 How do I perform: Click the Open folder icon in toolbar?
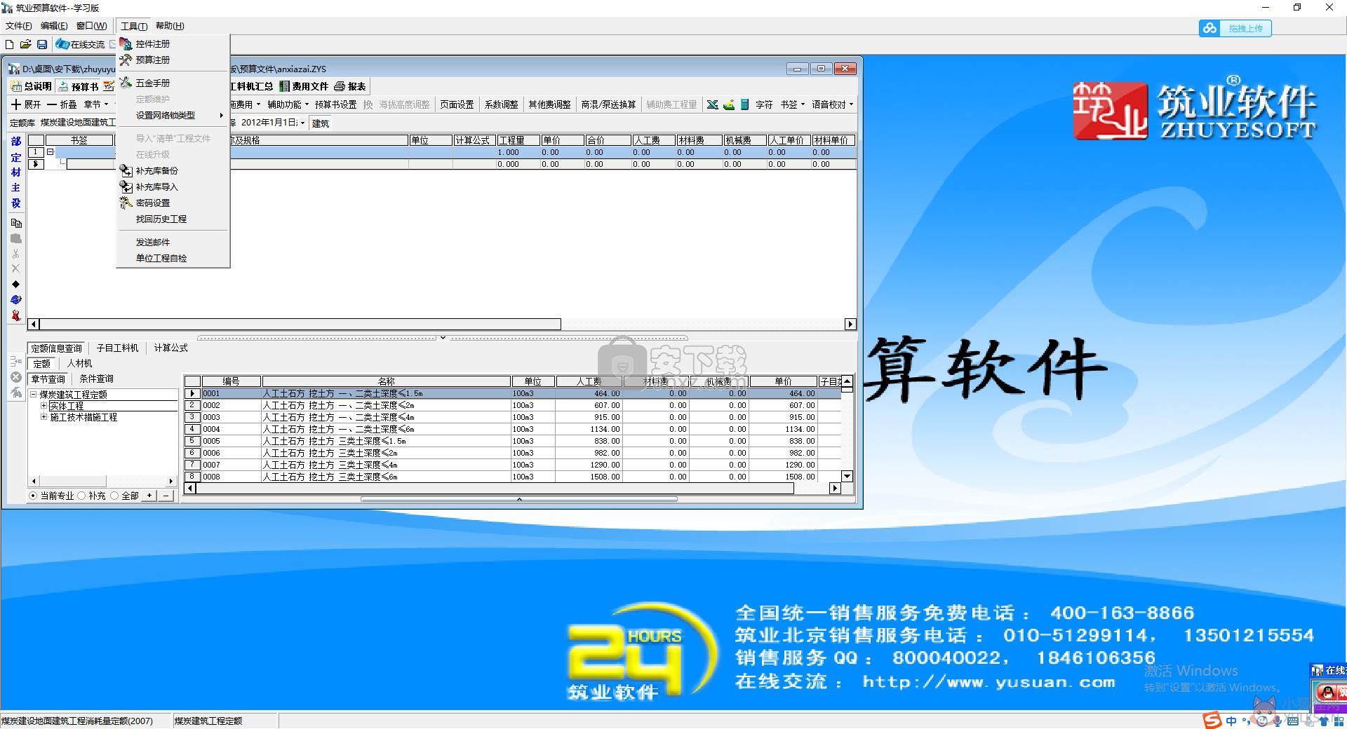pyautogui.click(x=26, y=44)
